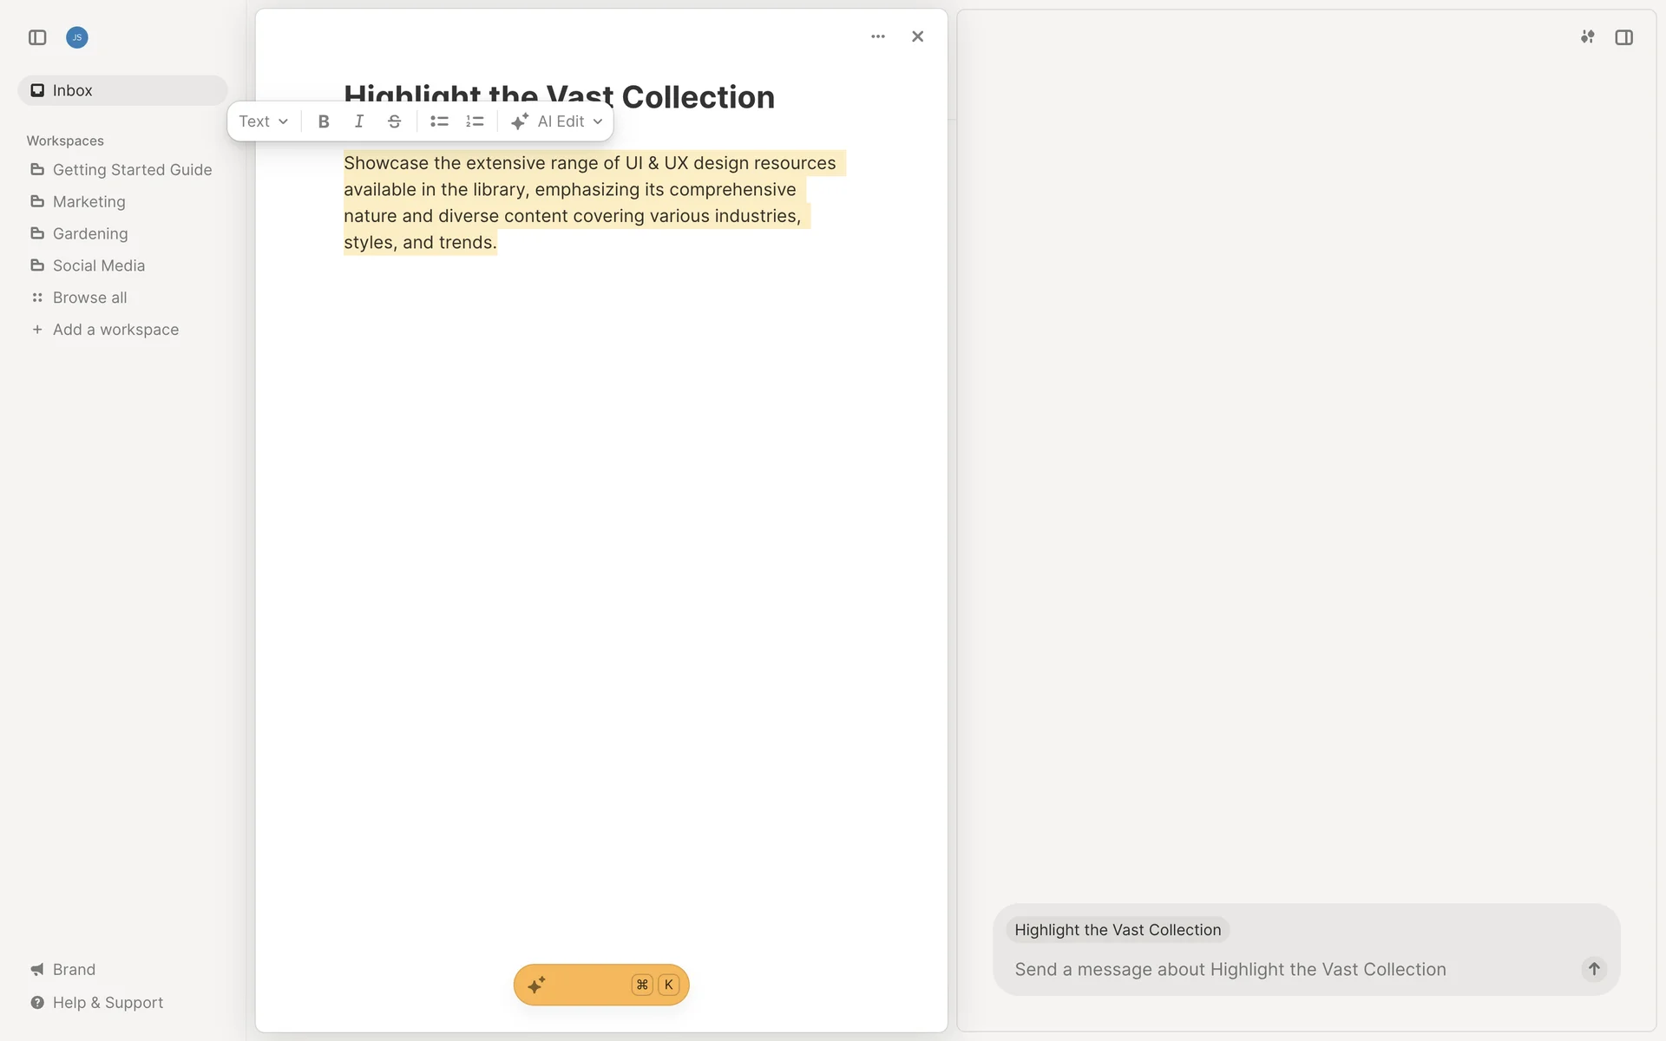Open the document's three-dot options menu
1666x1041 pixels.
click(x=878, y=36)
